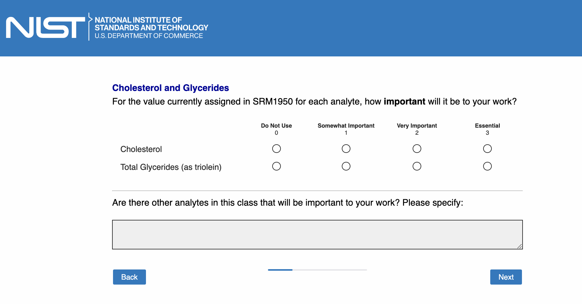The height and width of the screenshot is (304, 582).
Task: Select Essential for Cholesterol
Action: click(487, 149)
